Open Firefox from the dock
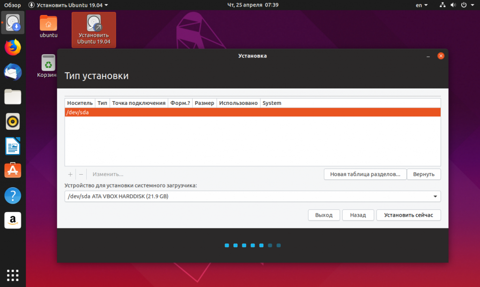The image size is (480, 287). (13, 47)
